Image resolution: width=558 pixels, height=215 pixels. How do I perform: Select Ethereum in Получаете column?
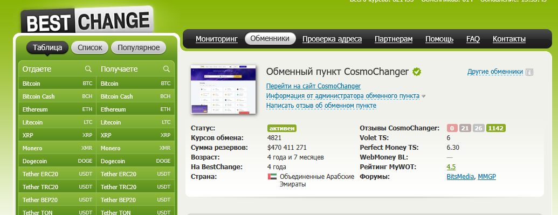pyautogui.click(x=135, y=109)
